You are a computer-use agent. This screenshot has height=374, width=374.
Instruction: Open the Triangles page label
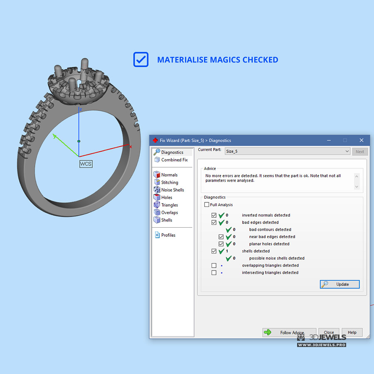[x=170, y=205]
